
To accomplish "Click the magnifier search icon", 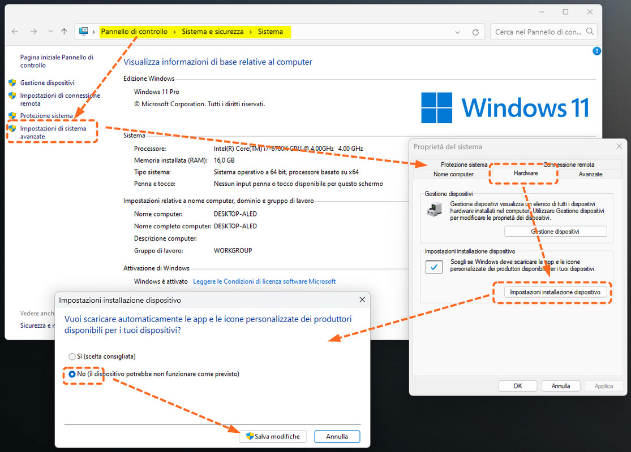I will tap(590, 31).
